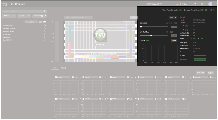Click the search magnifier icon in source search

[44, 11]
